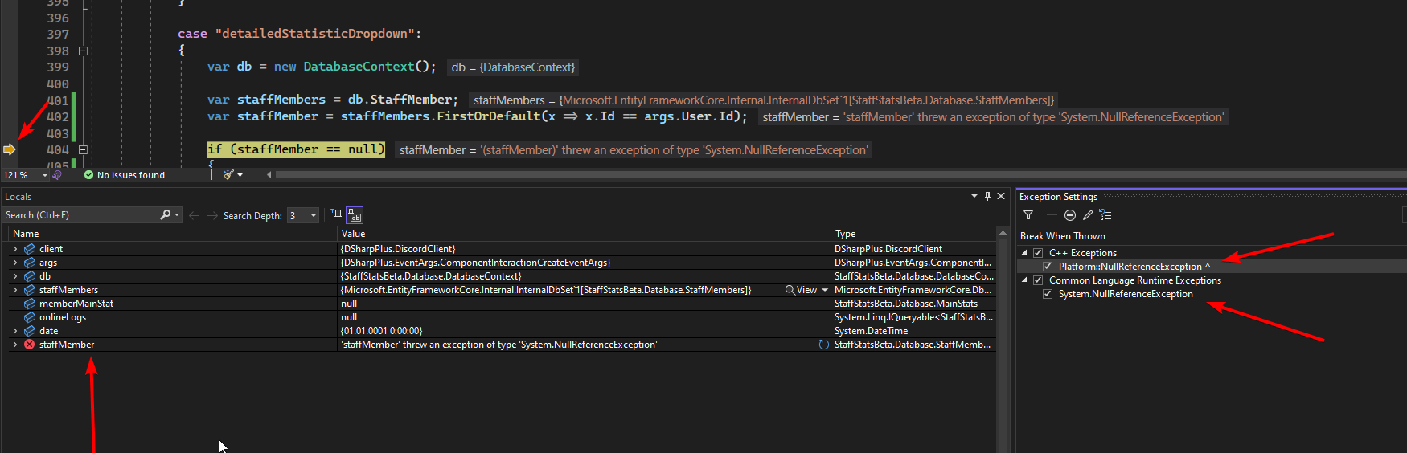The height and width of the screenshot is (453, 1407).
Task: Toggle the raw view 'ab' icon in Locals toolbar
Action: tap(355, 215)
